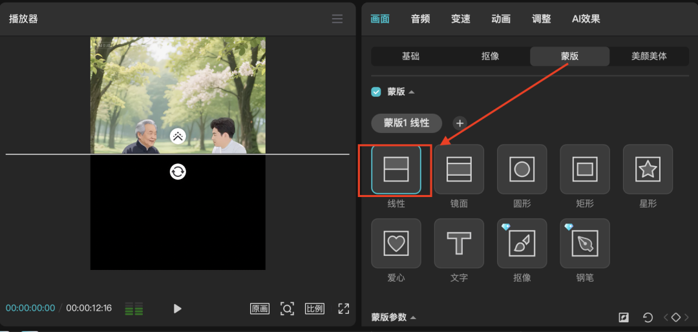Open the player hamburger menu

337,19
